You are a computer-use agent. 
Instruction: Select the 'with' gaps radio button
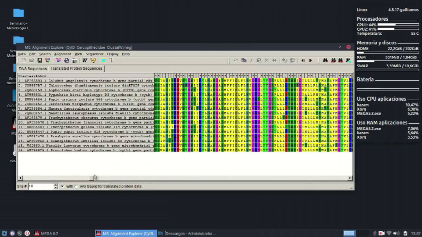click(x=62, y=187)
